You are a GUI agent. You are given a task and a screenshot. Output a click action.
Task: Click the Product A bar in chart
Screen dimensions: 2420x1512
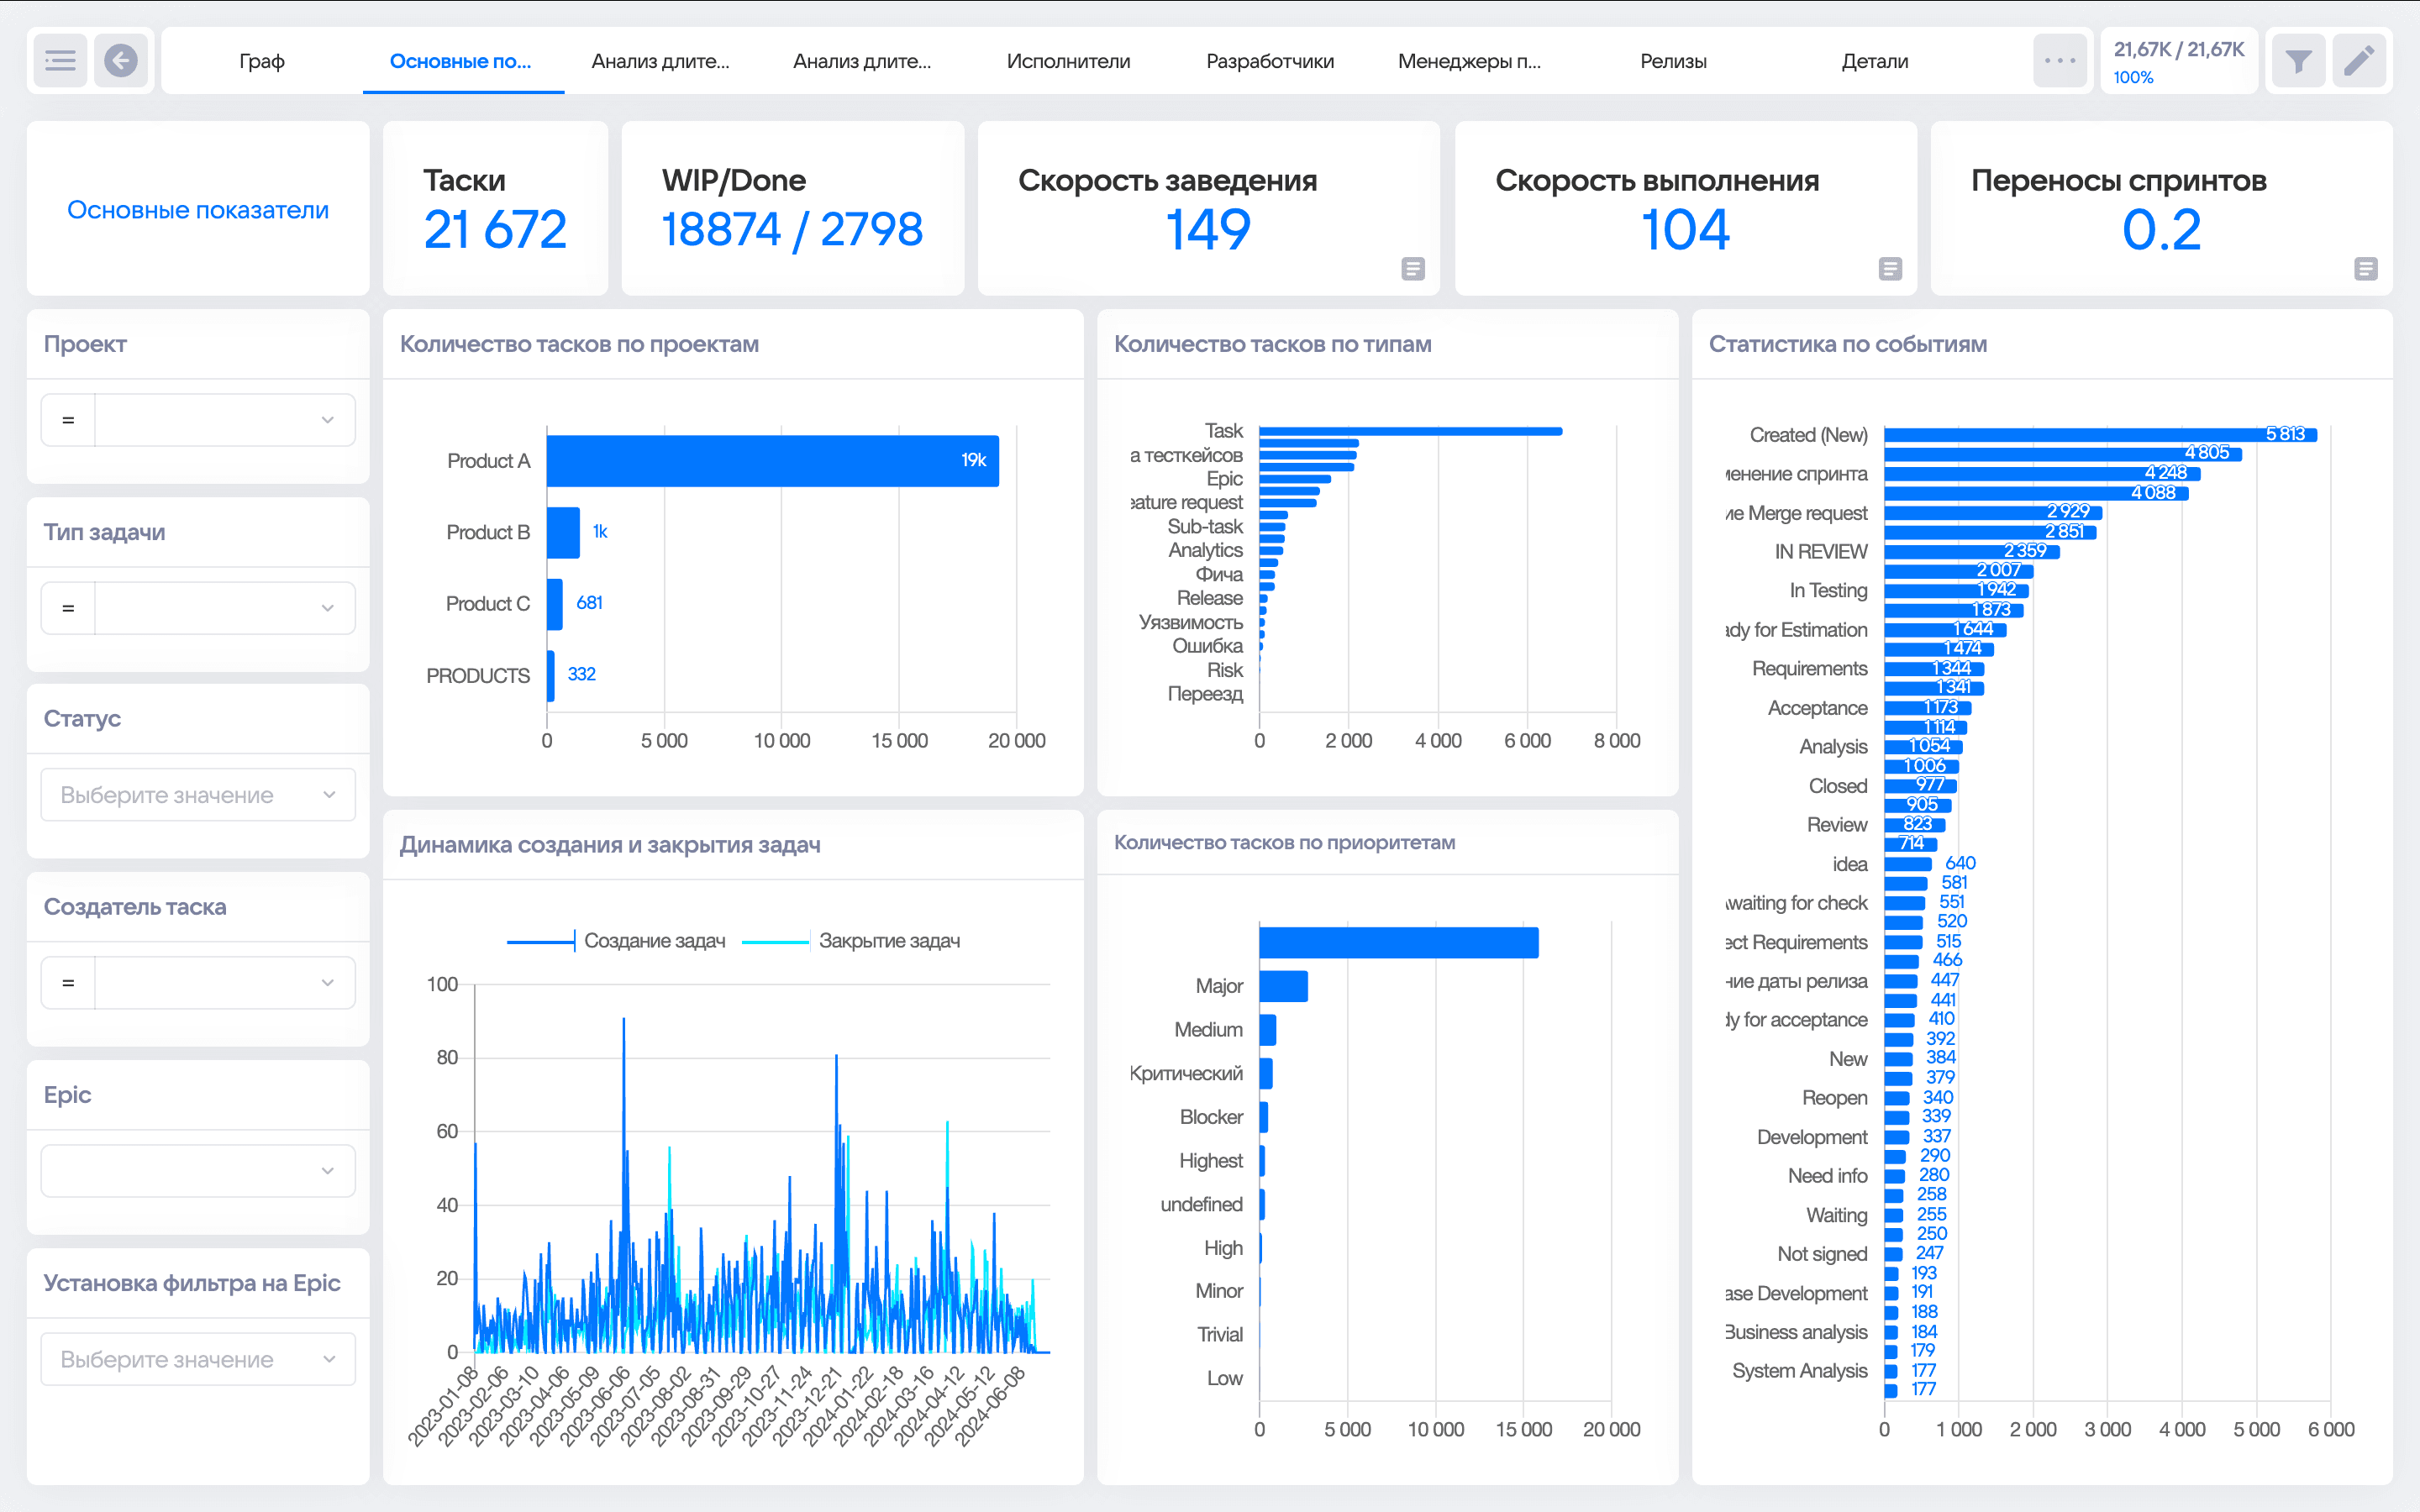click(772, 461)
